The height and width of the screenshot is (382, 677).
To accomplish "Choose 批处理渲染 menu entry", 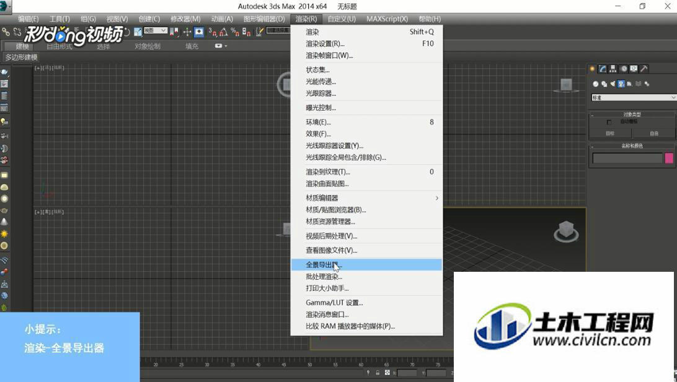I will [x=366, y=277].
